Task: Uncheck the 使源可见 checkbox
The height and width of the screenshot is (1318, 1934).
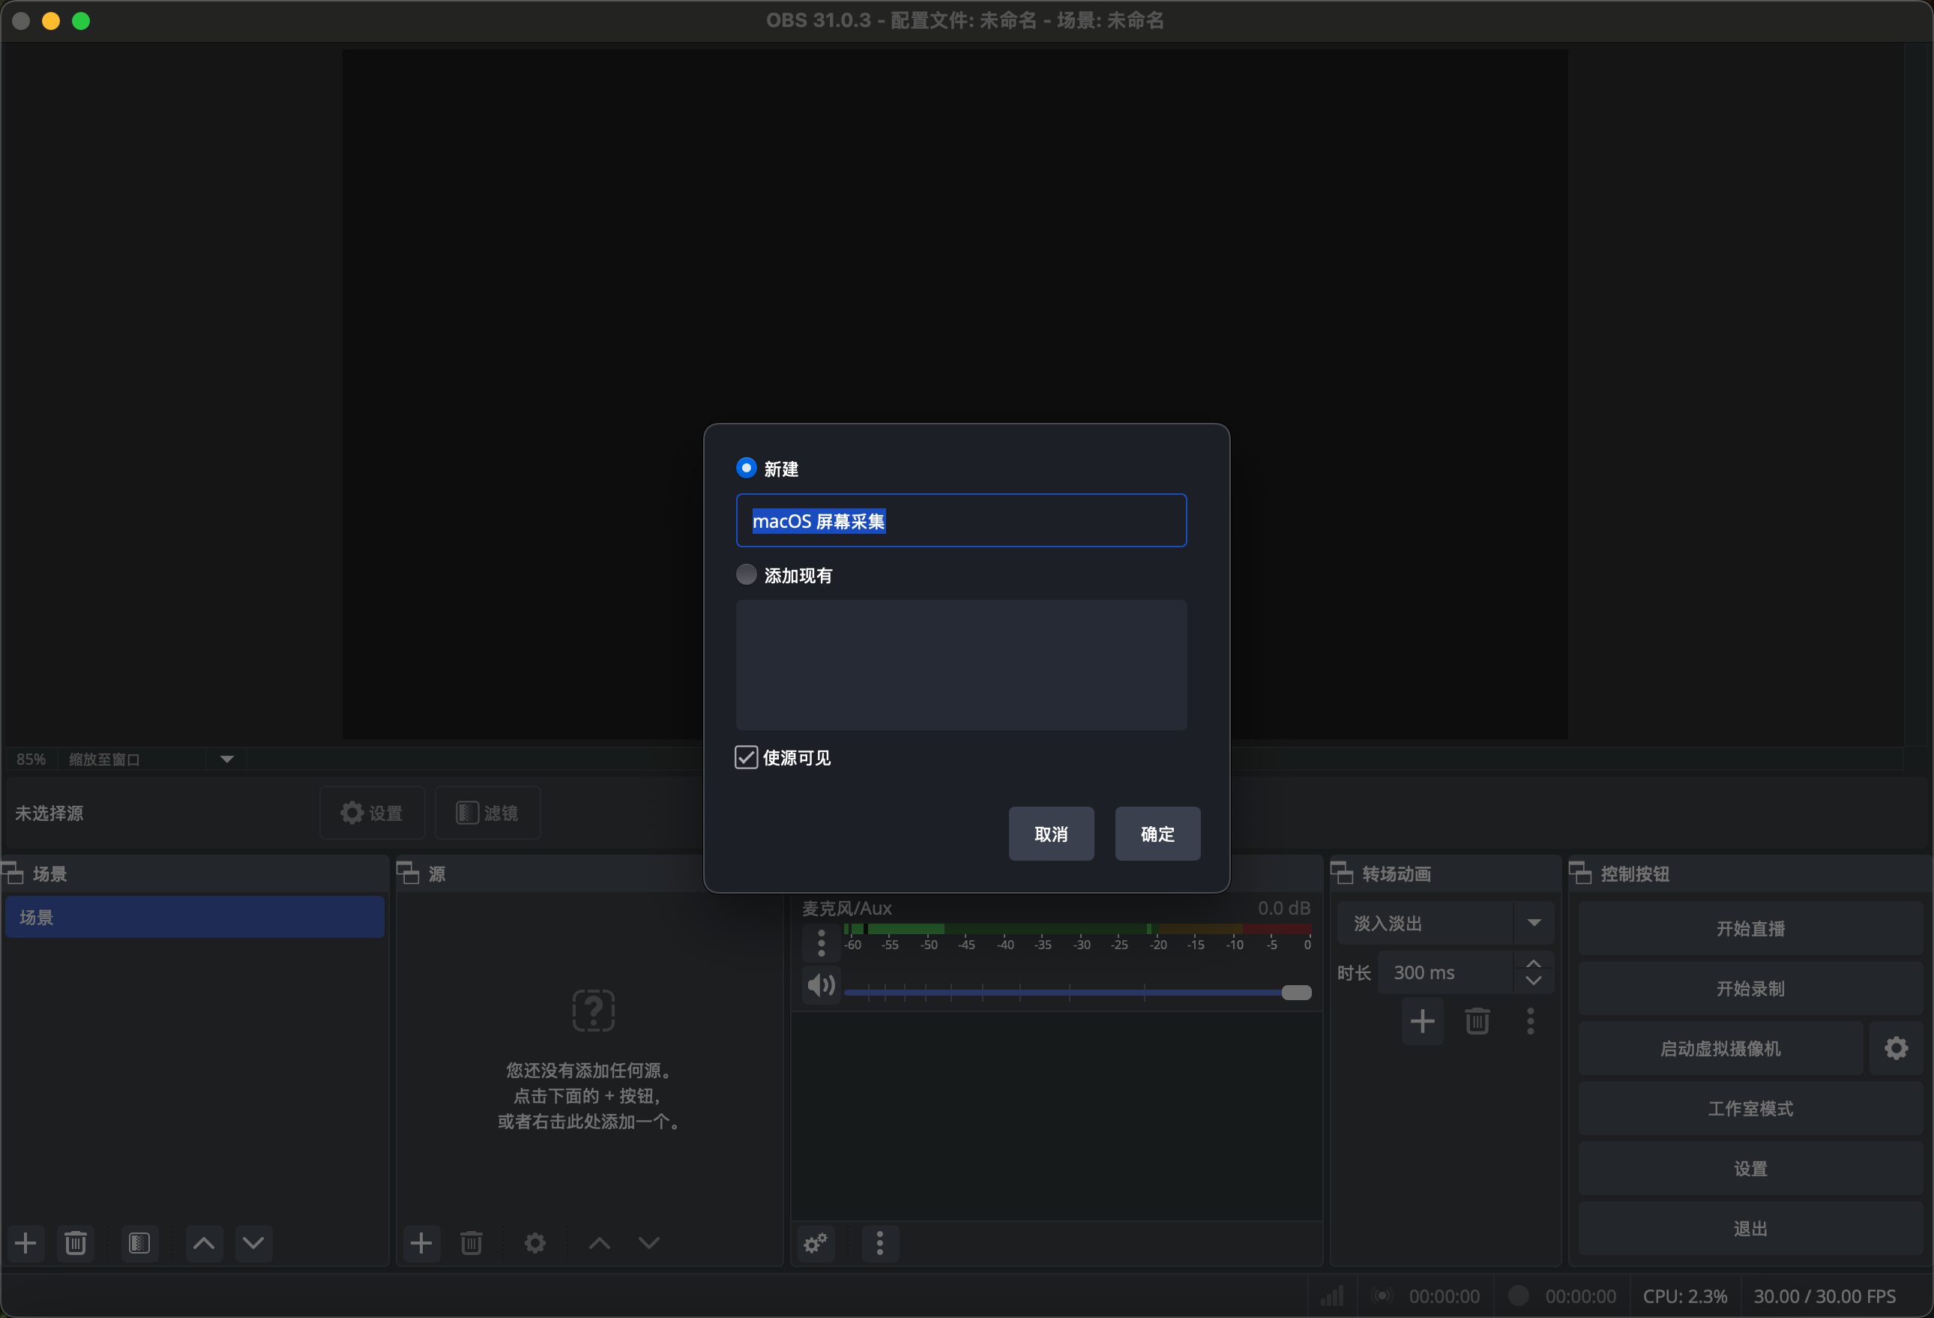Action: coord(747,757)
